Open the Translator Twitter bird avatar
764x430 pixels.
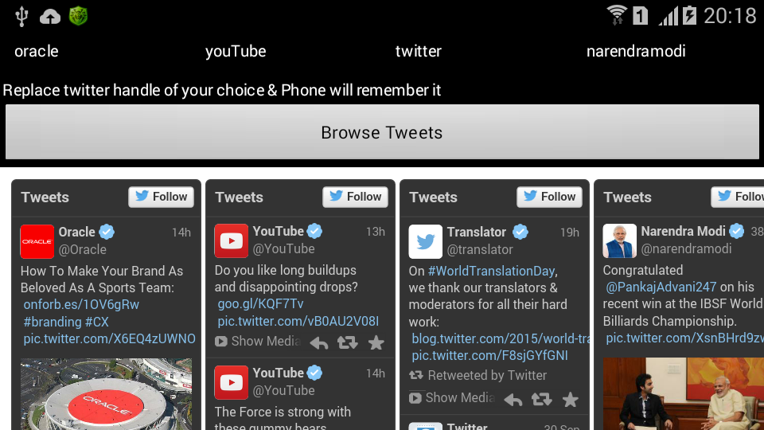pyautogui.click(x=425, y=241)
